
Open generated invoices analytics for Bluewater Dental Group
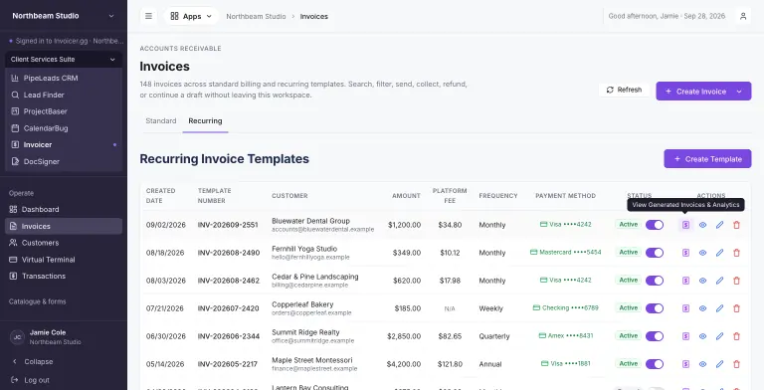coord(685,225)
